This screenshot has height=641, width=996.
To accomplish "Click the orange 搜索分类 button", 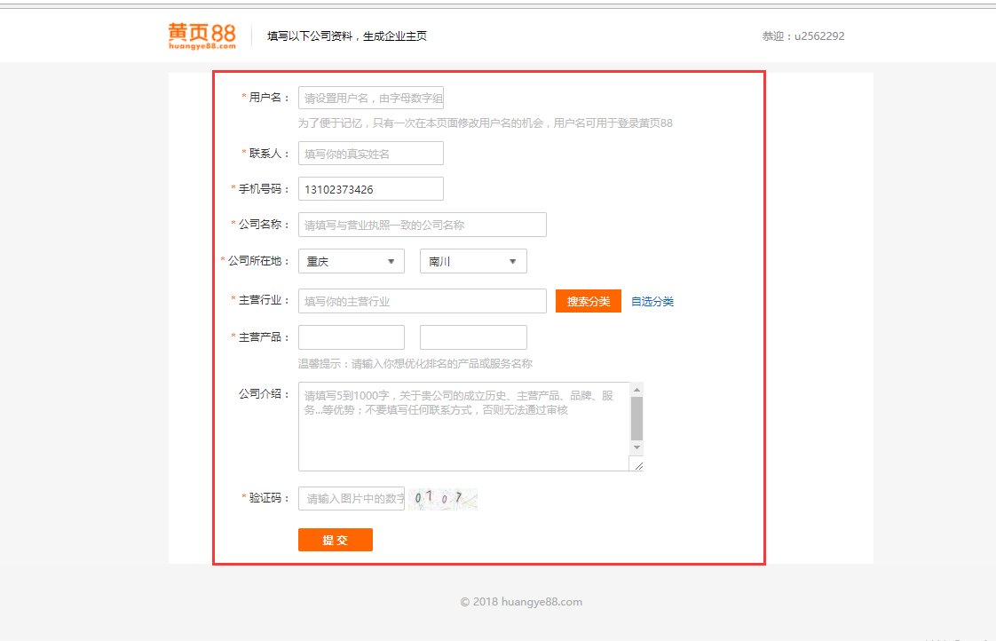I will [x=587, y=301].
